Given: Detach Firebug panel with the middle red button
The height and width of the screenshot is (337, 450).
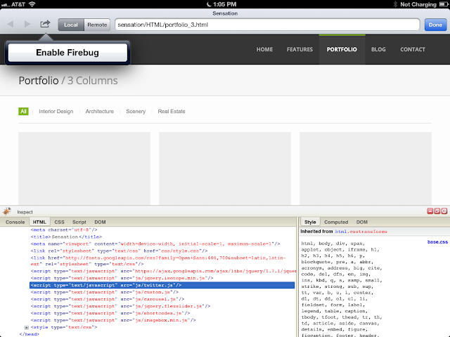Looking at the screenshot, I should [x=437, y=211].
